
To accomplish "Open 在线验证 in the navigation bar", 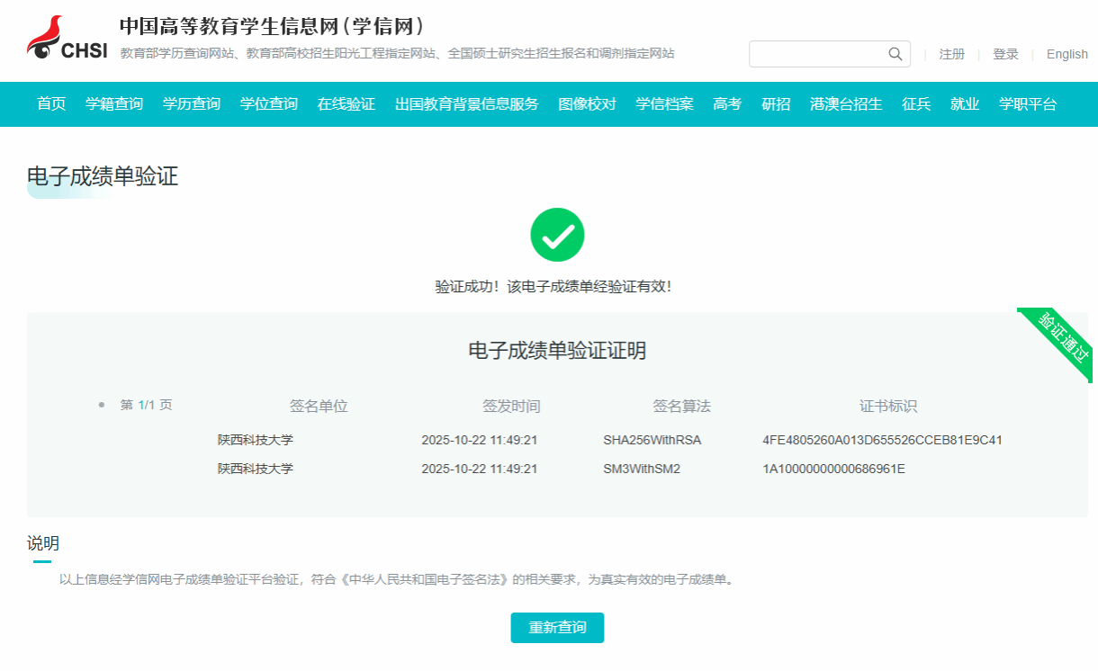I will 346,104.
